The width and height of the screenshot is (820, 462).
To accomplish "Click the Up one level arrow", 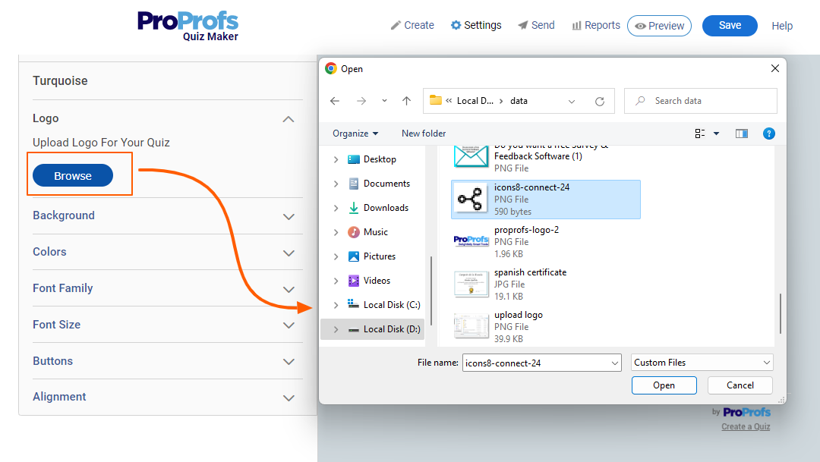I will click(406, 101).
